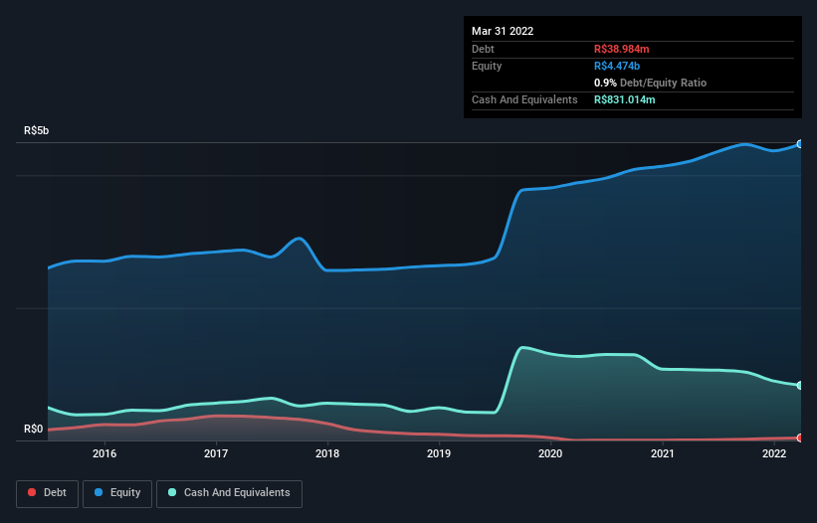Click the 2020 x-axis label
This screenshot has height=523, width=817.
[x=550, y=453]
